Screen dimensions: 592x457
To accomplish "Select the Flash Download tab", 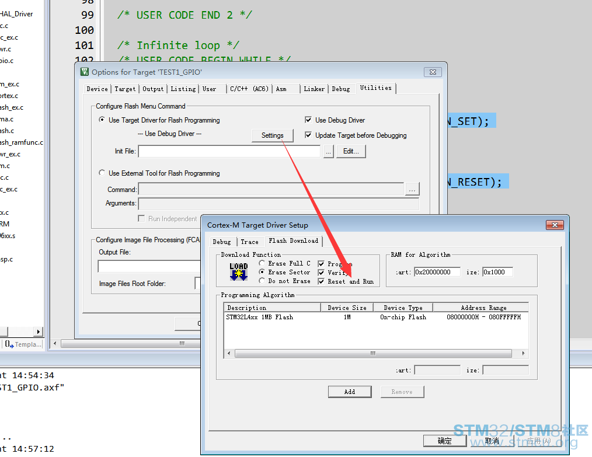I will pyautogui.click(x=293, y=241).
